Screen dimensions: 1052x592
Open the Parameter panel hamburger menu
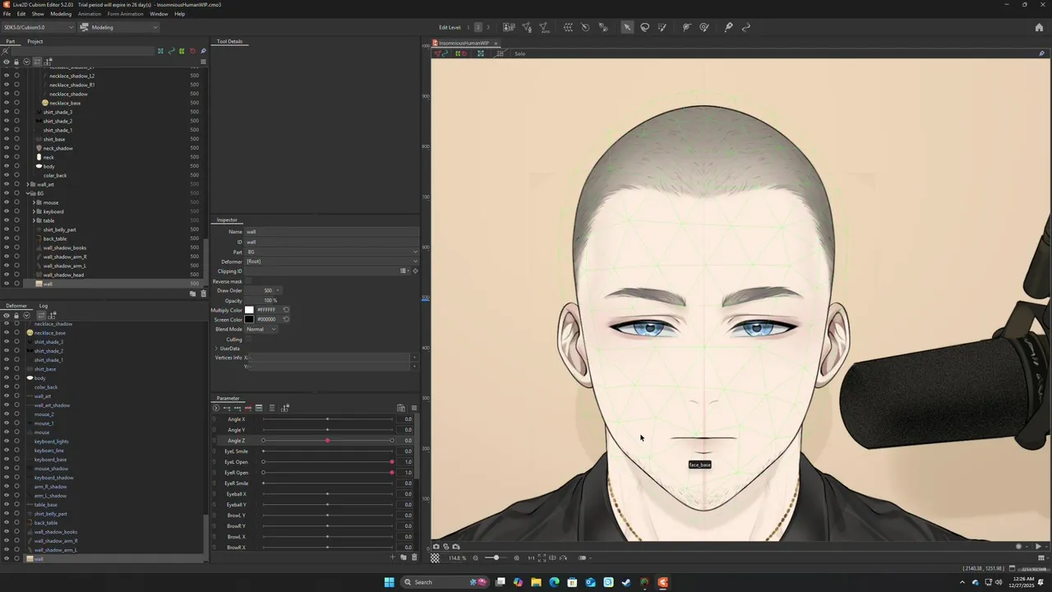pos(413,408)
